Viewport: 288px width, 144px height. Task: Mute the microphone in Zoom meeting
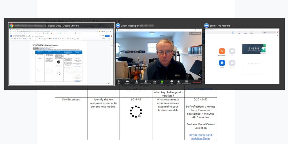[119, 81]
